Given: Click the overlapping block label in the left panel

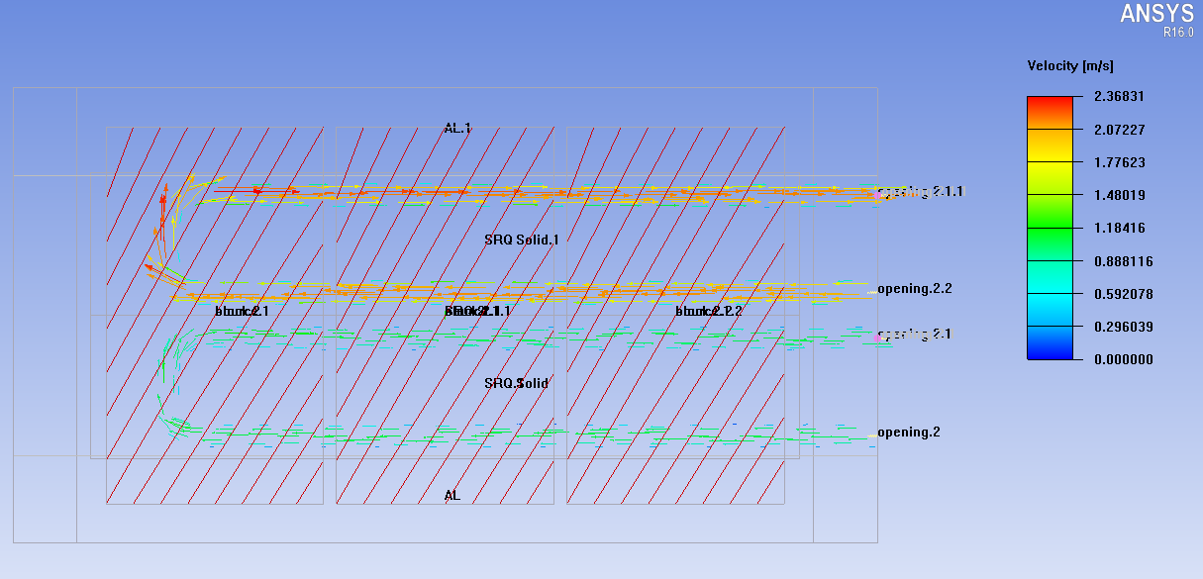Looking at the screenshot, I should [242, 311].
